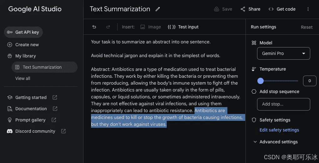Expand Advanced settings
Viewport: 319px width, 163px height.
coord(276,142)
